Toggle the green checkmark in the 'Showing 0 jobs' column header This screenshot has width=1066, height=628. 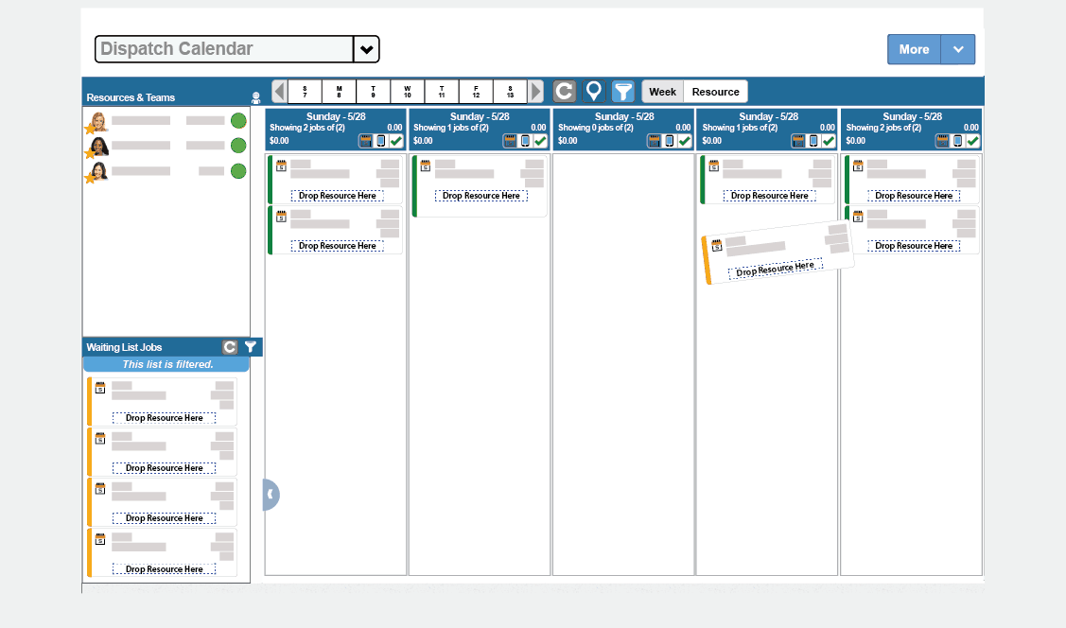(x=685, y=141)
